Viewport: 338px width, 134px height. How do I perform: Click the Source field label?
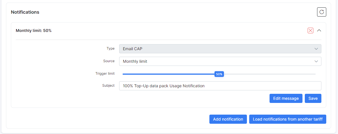[109, 61]
